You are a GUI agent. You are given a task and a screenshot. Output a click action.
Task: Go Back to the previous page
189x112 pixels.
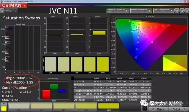pyautogui.click(x=159, y=109)
